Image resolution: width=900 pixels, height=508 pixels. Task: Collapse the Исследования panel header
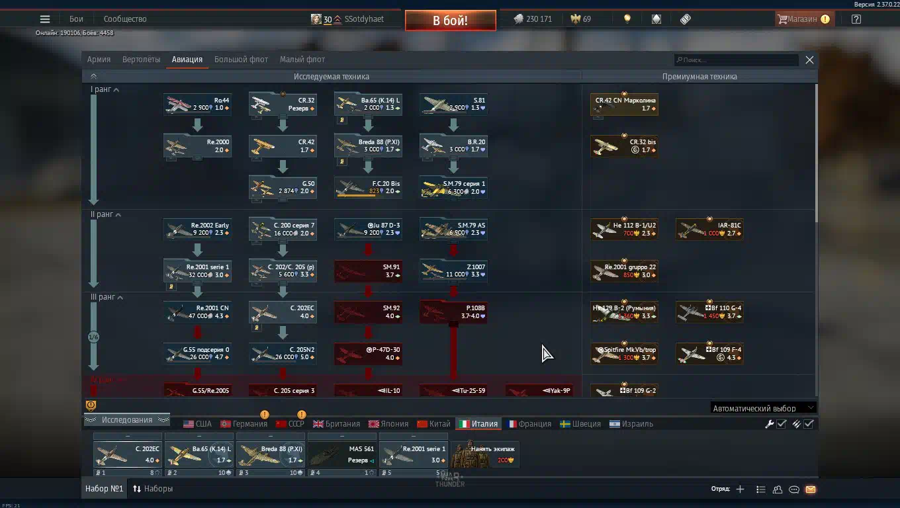point(126,420)
